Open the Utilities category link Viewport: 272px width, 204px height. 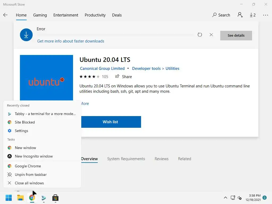(x=172, y=69)
